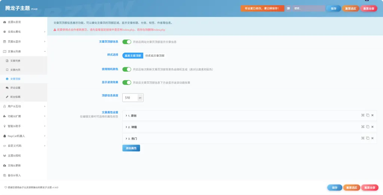Select the 墨星文章顶部 style option
Image resolution: width=383 pixels, height=195 pixels.
tap(133, 56)
